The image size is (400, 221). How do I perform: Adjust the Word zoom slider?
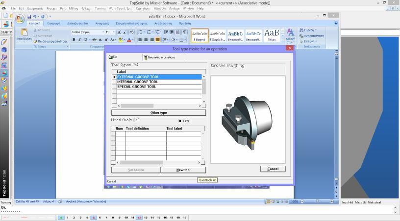coord(317,201)
